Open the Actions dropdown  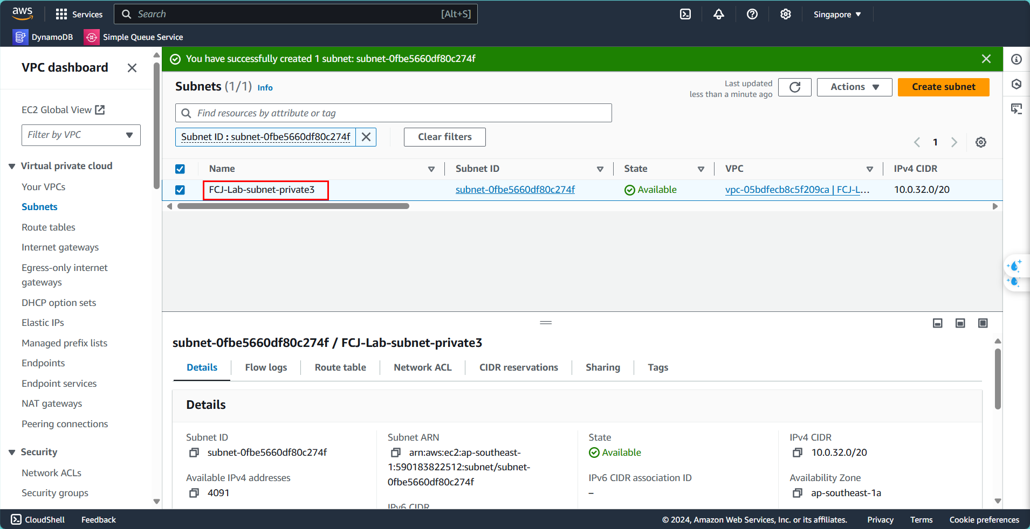point(854,87)
